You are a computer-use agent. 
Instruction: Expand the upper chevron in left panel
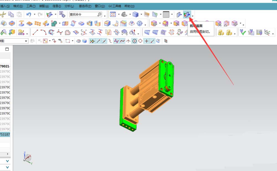coord(7,161)
